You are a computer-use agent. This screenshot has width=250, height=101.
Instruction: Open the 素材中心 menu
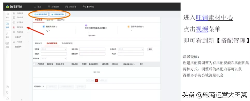coord(88,7)
